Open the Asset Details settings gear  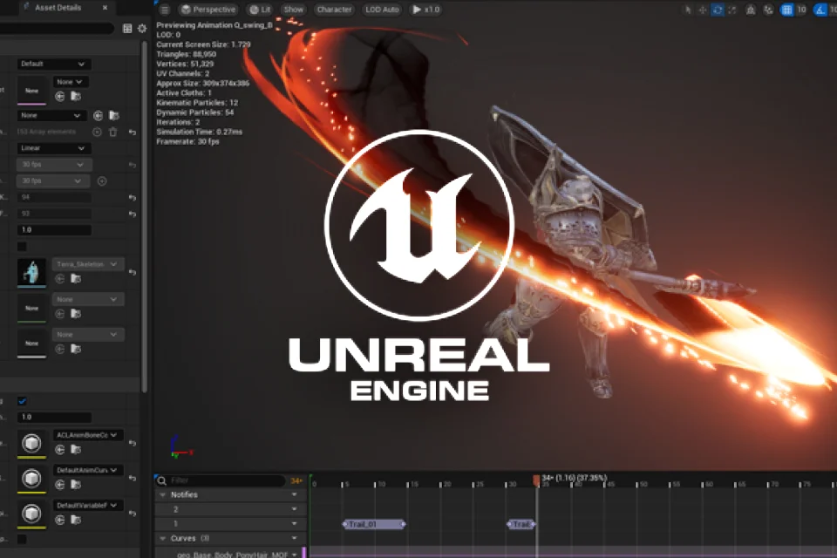tap(142, 28)
